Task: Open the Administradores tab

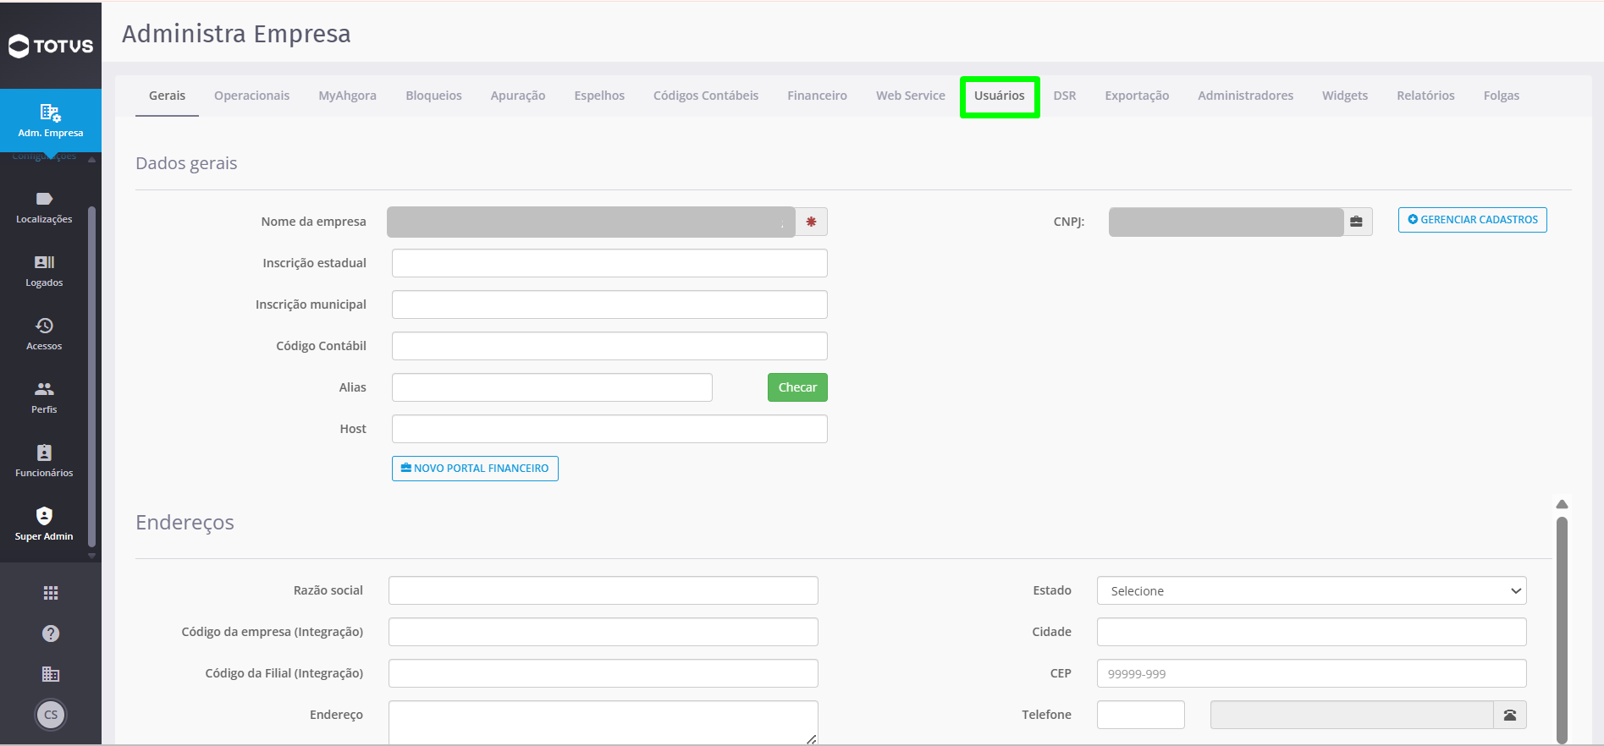Action: pyautogui.click(x=1245, y=96)
